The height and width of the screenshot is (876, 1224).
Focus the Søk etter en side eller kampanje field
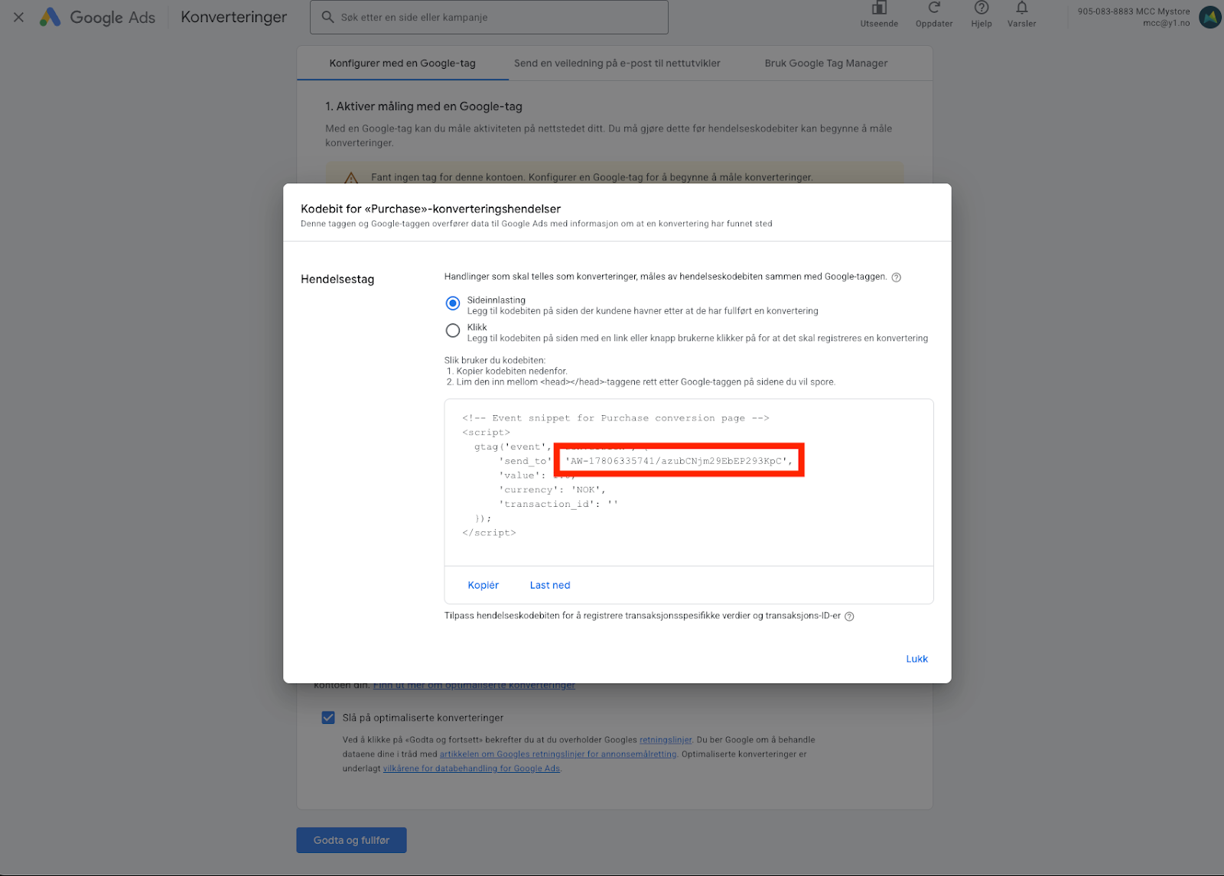489,17
